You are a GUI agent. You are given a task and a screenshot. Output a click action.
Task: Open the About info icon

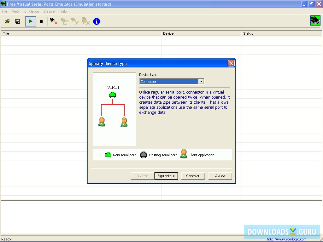97,21
